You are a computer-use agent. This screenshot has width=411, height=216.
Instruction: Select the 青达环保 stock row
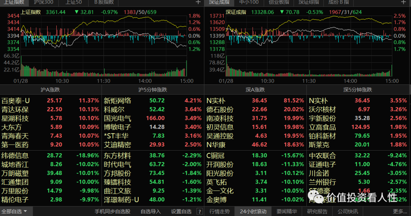(x=50, y=110)
